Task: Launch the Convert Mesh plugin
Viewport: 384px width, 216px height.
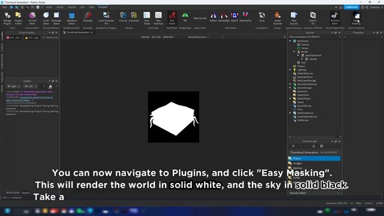Action: 32,18
